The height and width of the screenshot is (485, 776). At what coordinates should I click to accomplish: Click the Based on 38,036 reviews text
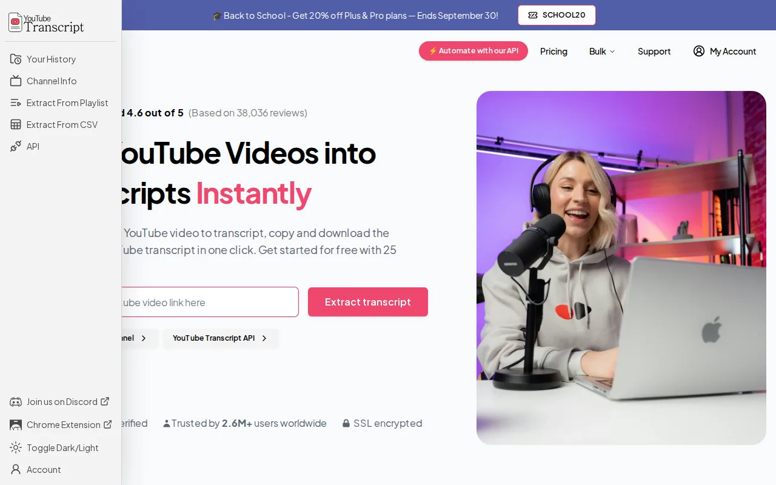pyautogui.click(x=248, y=113)
